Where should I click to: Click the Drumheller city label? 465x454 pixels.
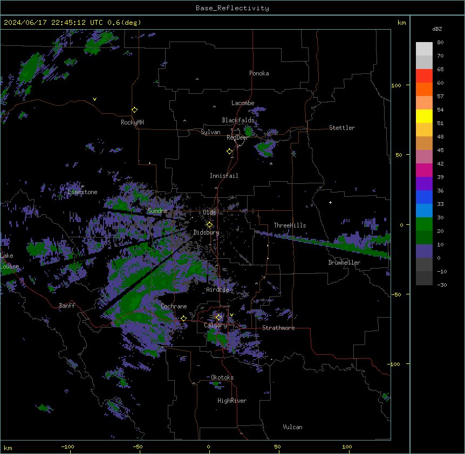pyautogui.click(x=344, y=263)
